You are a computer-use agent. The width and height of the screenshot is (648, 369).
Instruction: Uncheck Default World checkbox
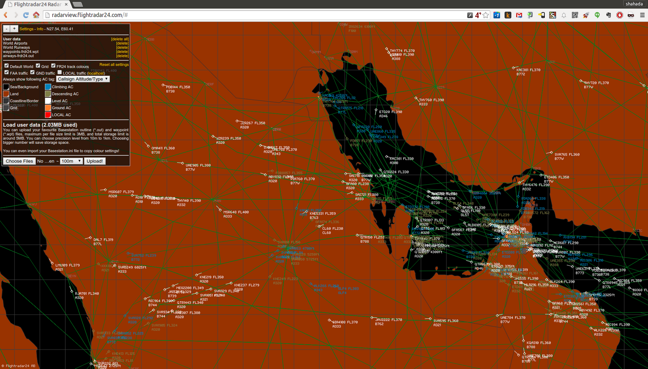click(x=6, y=66)
